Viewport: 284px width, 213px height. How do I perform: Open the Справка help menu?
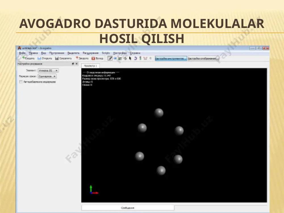click(x=135, y=53)
